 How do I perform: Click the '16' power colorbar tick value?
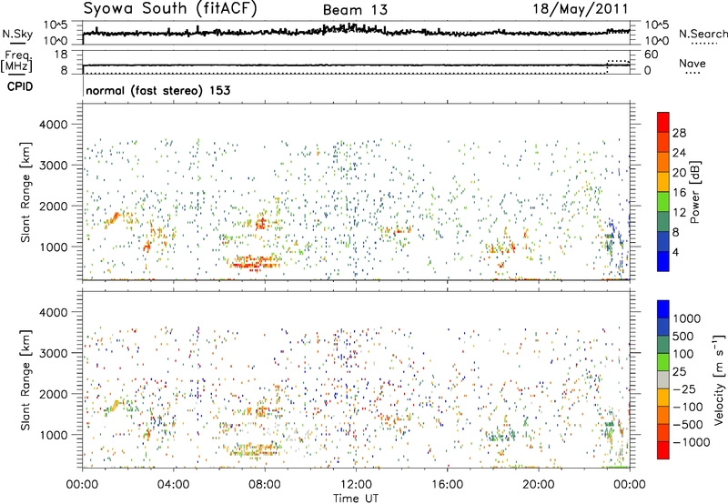[x=679, y=192]
